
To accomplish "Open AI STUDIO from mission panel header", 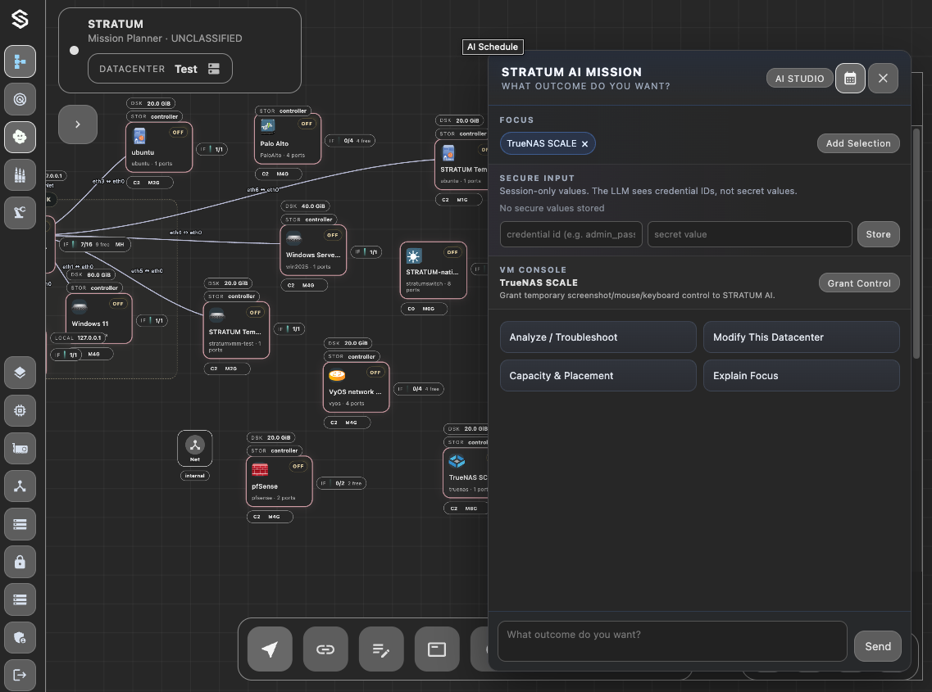I will tap(799, 79).
